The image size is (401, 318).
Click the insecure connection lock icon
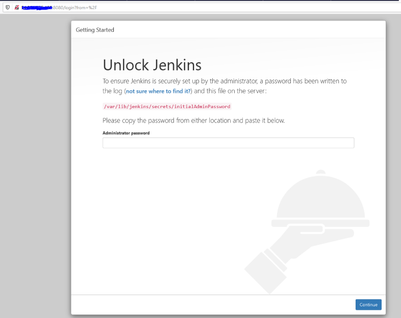coord(17,8)
